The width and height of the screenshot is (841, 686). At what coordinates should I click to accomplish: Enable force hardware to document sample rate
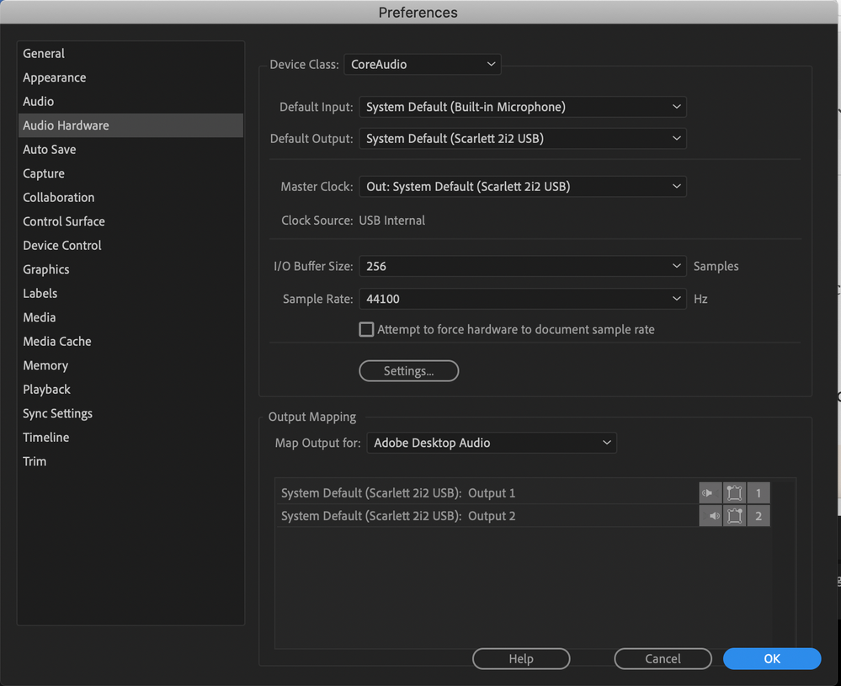[x=366, y=330]
